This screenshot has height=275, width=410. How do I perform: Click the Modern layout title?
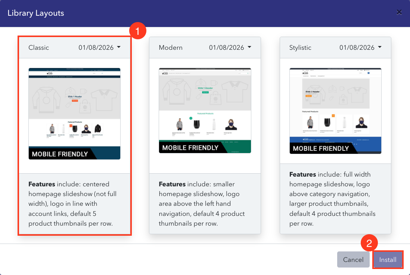(171, 48)
